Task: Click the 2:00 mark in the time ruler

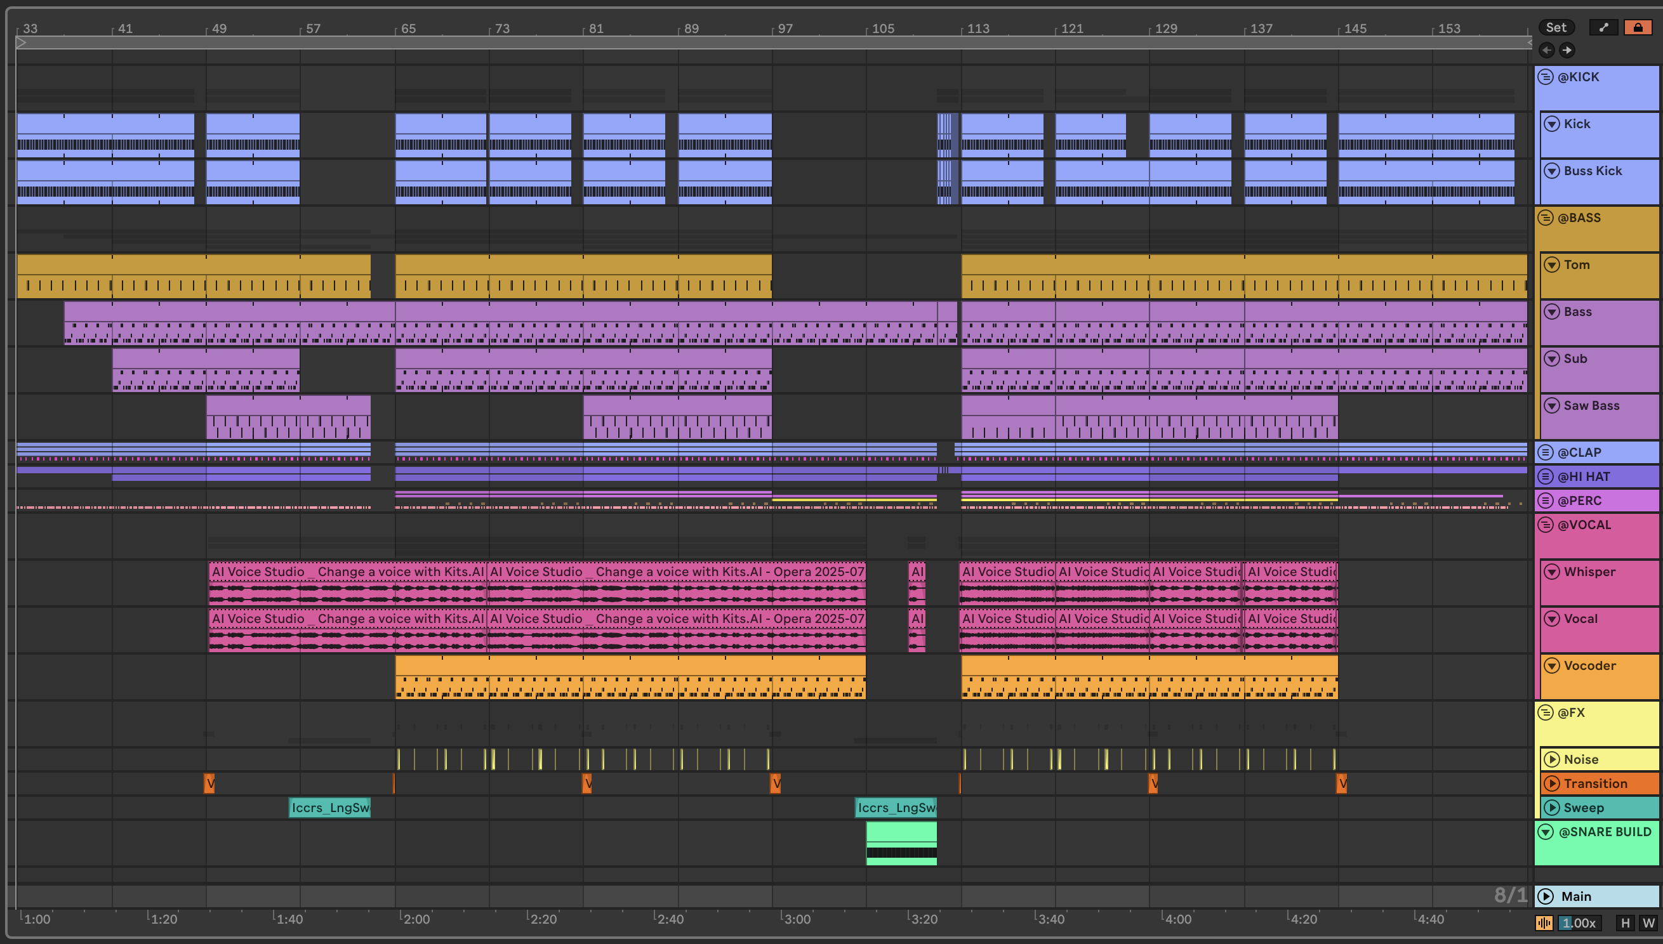Action: pyautogui.click(x=416, y=919)
